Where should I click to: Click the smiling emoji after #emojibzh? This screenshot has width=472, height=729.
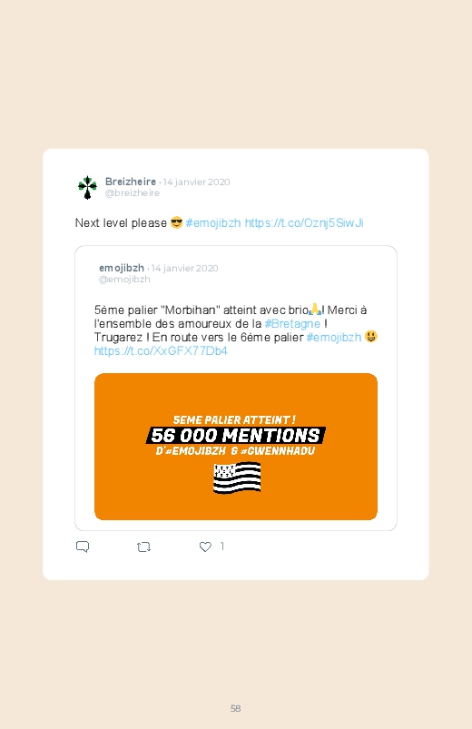click(x=370, y=336)
